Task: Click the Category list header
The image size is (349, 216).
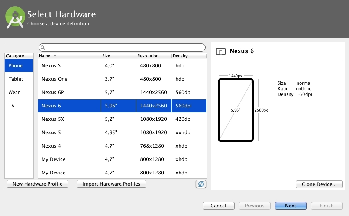Action: pyautogui.click(x=19, y=56)
